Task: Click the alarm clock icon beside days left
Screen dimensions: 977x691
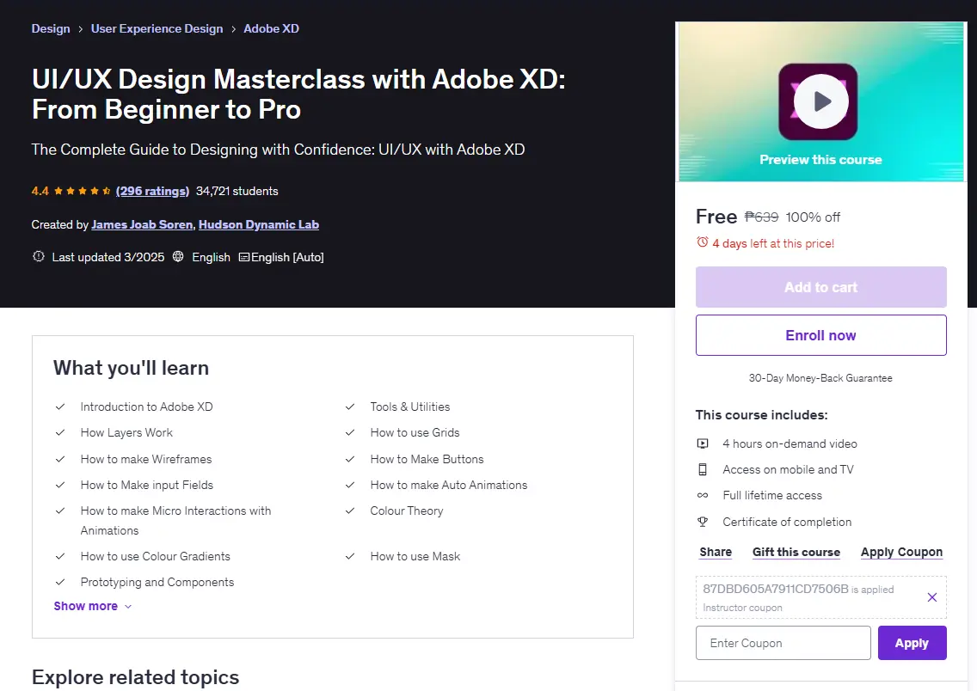Action: [702, 242]
